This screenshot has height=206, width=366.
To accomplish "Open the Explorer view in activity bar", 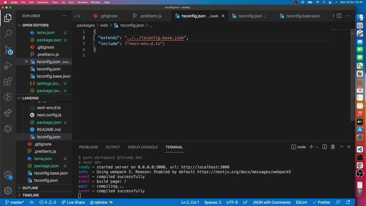I will [7, 18].
